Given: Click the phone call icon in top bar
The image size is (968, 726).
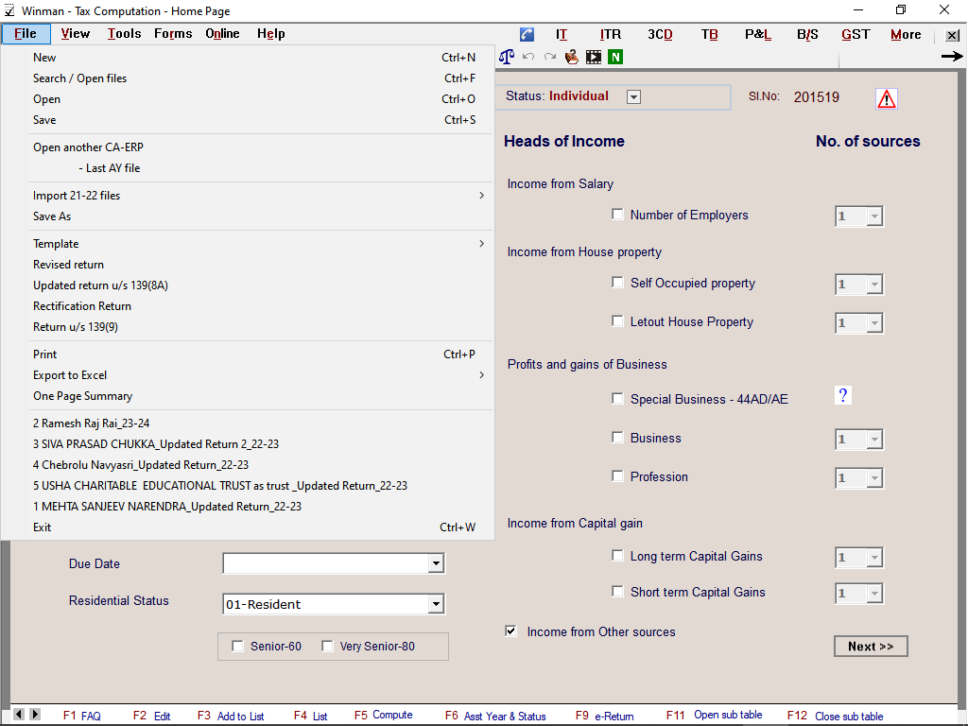Looking at the screenshot, I should [527, 34].
